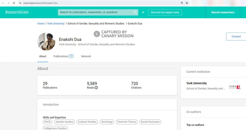Select the Gender Studies skill tag
Screen dimensions: 246x130
pos(64,122)
